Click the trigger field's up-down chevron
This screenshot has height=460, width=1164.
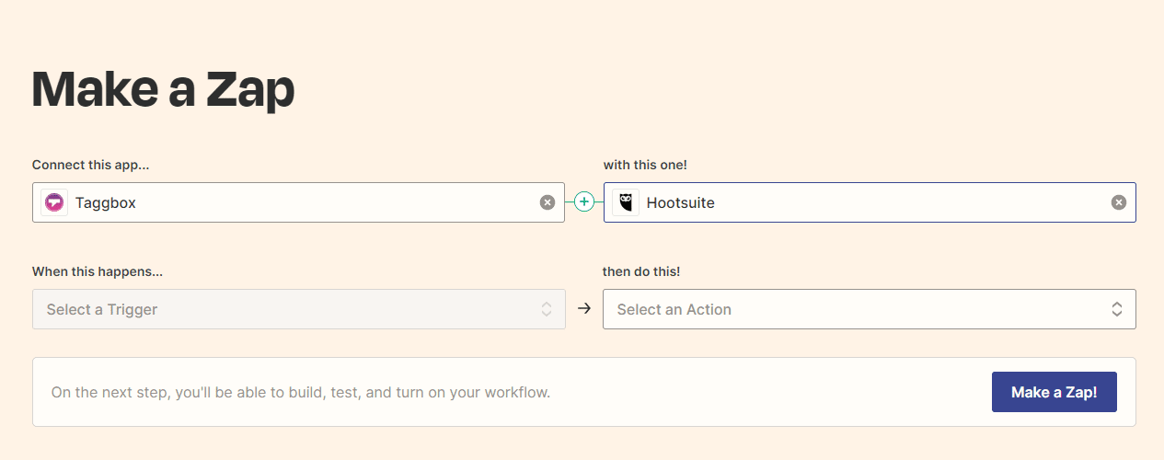[547, 309]
